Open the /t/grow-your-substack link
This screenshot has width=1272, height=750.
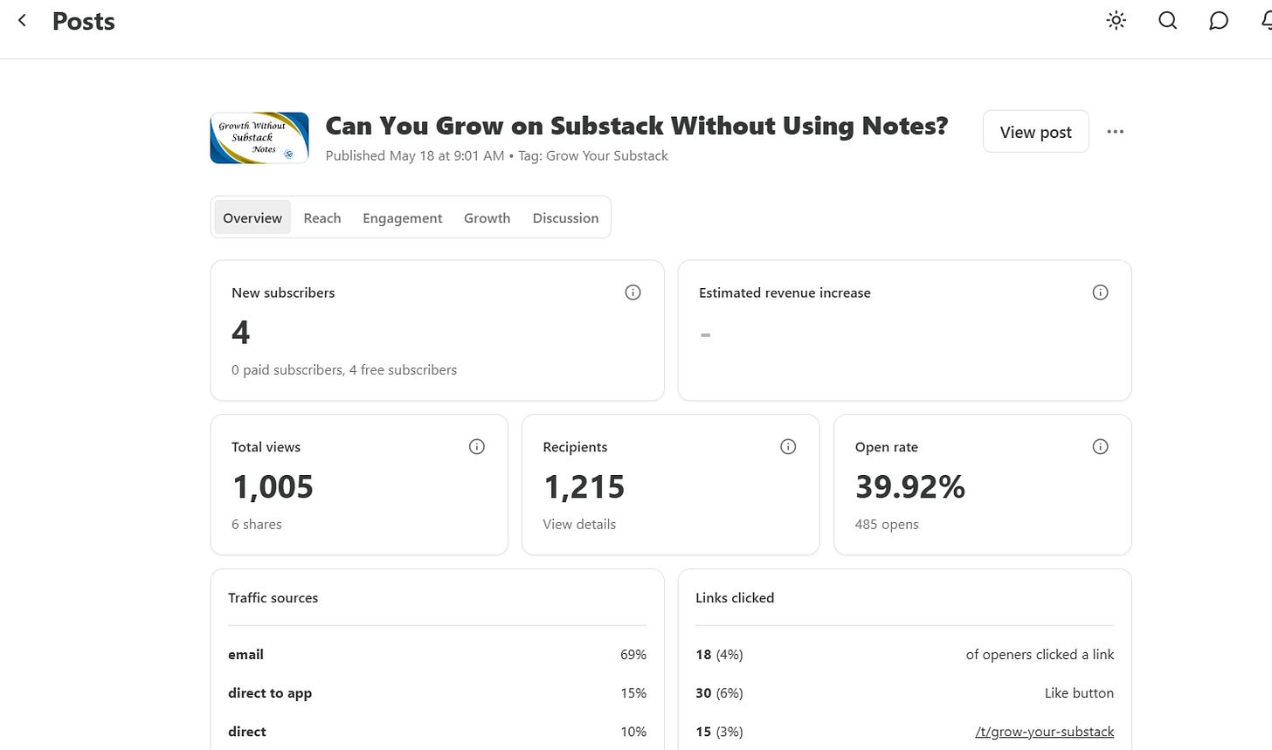[1044, 732]
